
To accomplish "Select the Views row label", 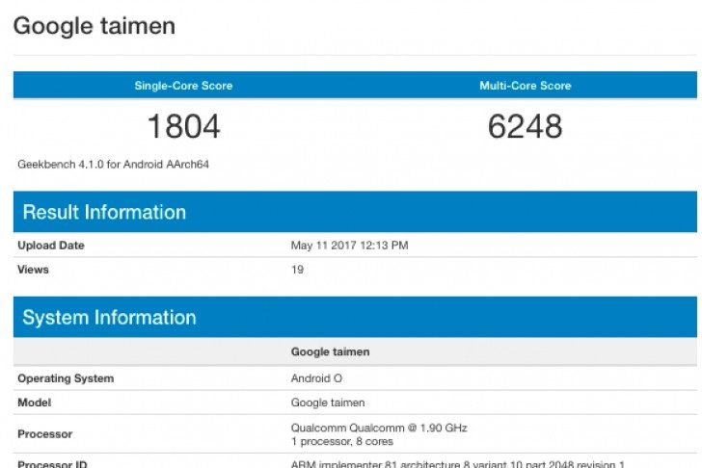I will click(33, 270).
